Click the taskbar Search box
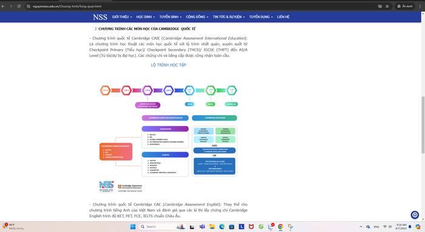 (x=162, y=227)
